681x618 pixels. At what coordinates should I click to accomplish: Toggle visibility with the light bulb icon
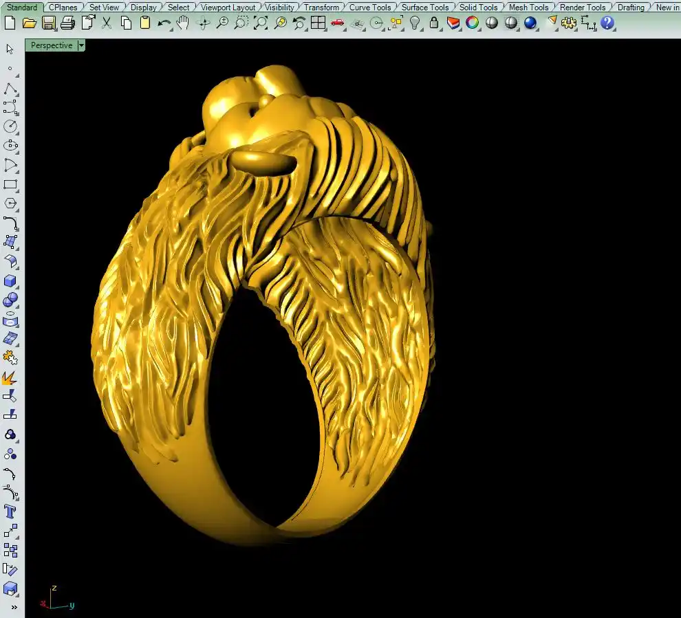click(415, 23)
